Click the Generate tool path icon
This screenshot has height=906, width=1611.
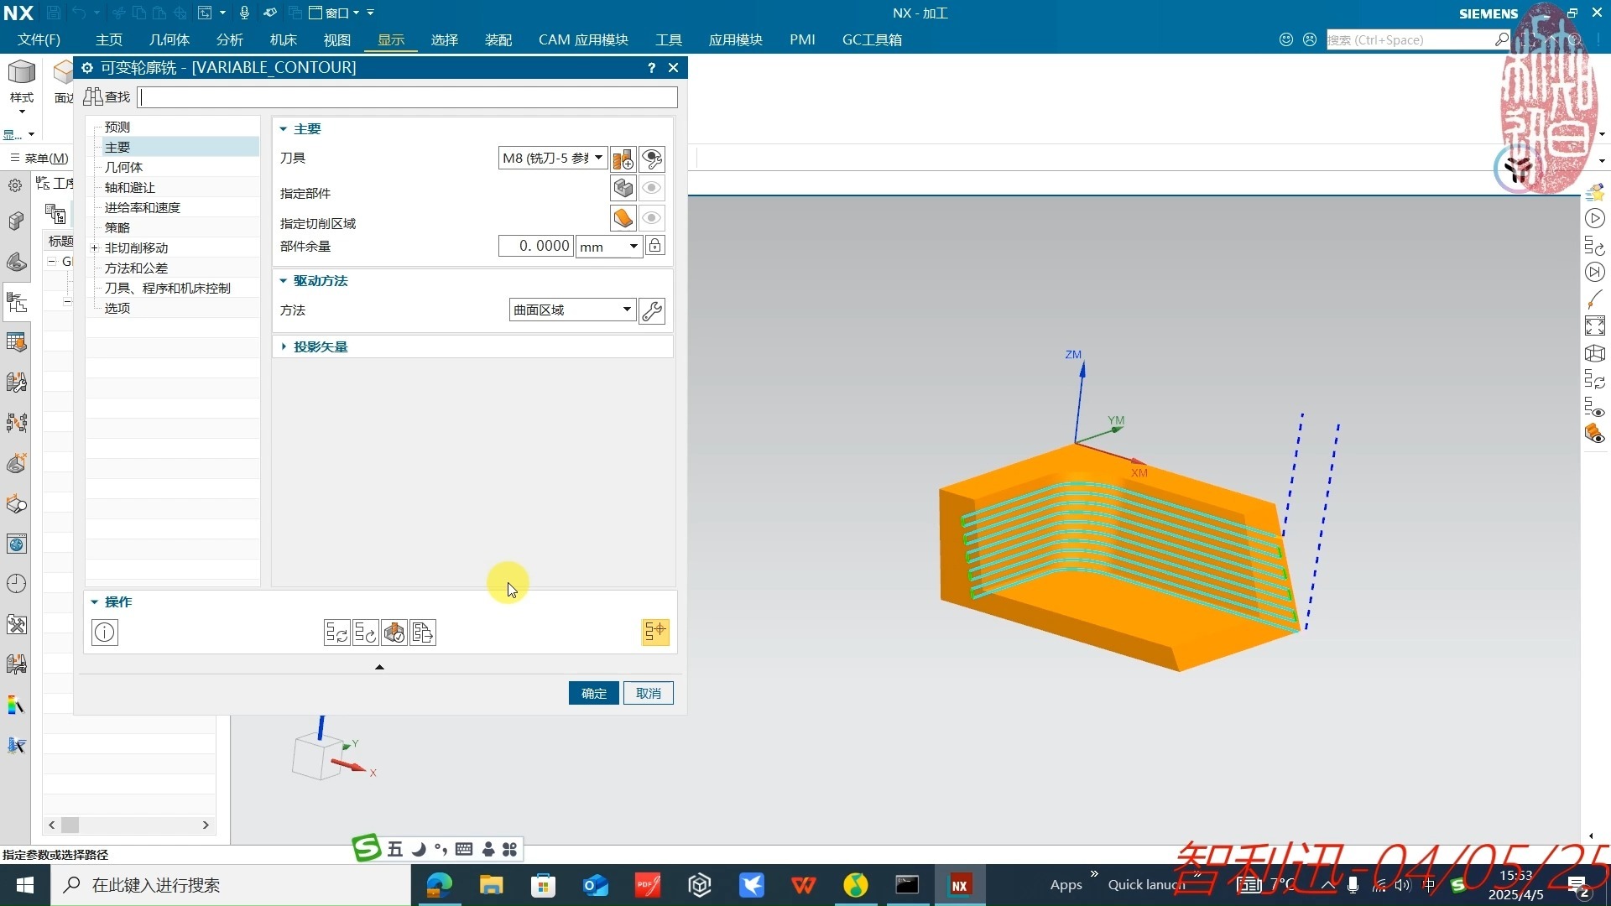pyautogui.click(x=336, y=633)
